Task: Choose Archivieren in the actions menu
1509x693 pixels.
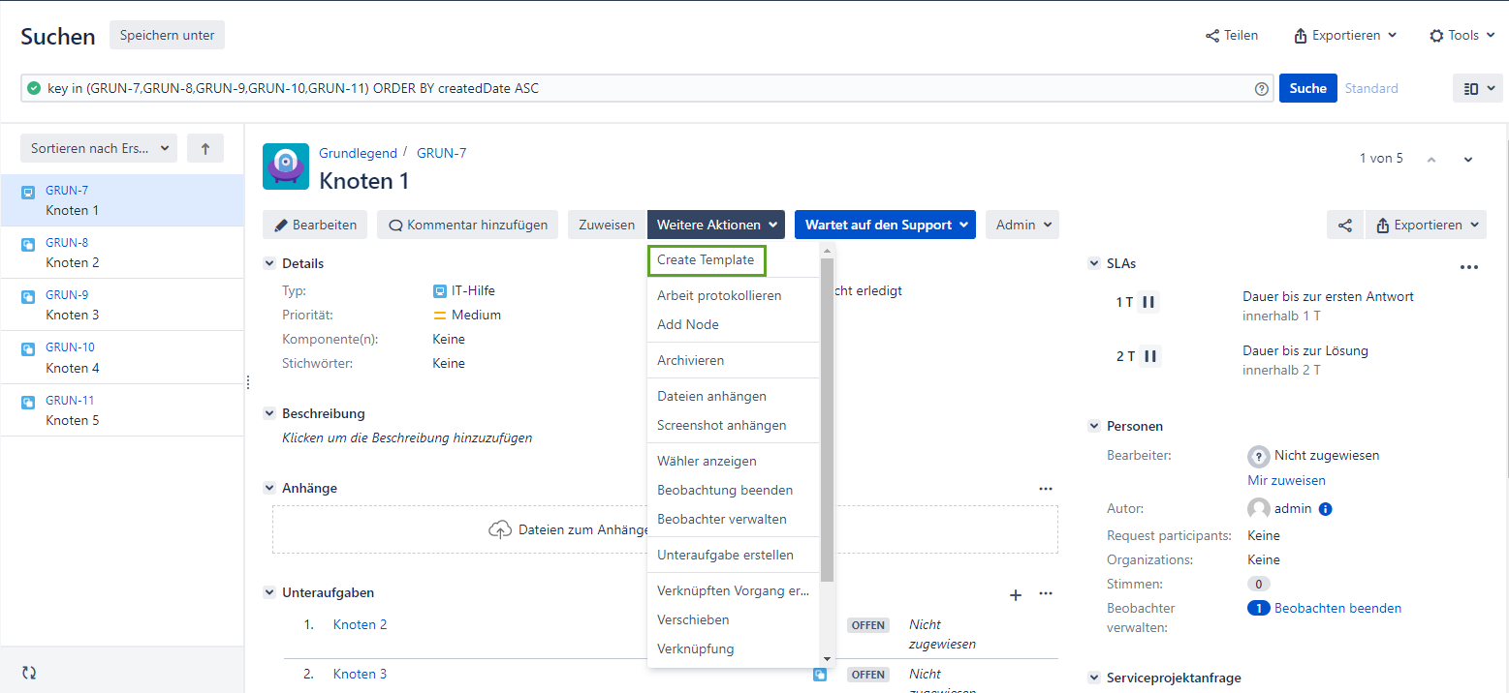Action: (x=690, y=360)
